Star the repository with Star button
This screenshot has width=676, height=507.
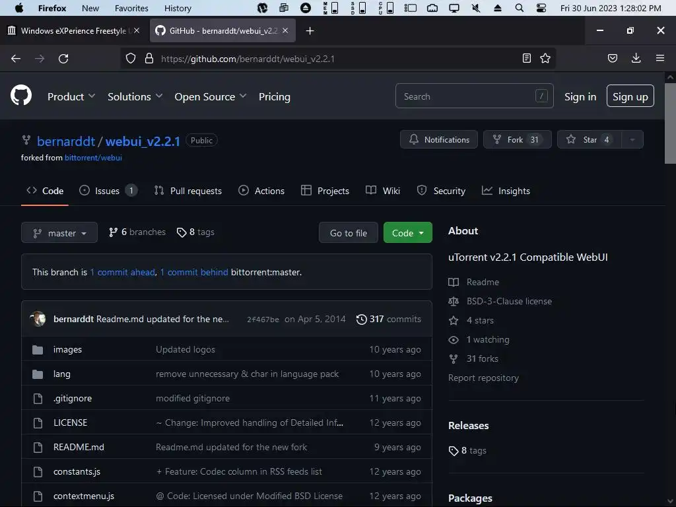point(590,140)
